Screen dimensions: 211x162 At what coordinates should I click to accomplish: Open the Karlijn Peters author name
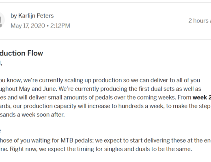(36, 16)
